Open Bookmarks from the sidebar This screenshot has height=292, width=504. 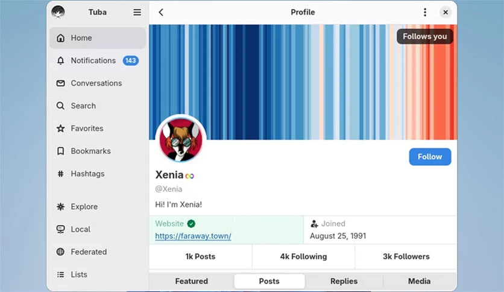point(98,151)
